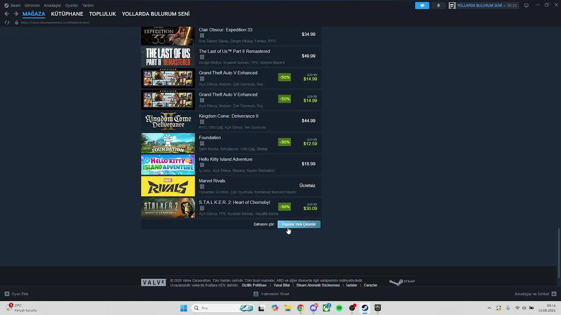Screen dimensions: 561x315
Task: Open the Xbox app from the taskbar
Action: click(327, 308)
